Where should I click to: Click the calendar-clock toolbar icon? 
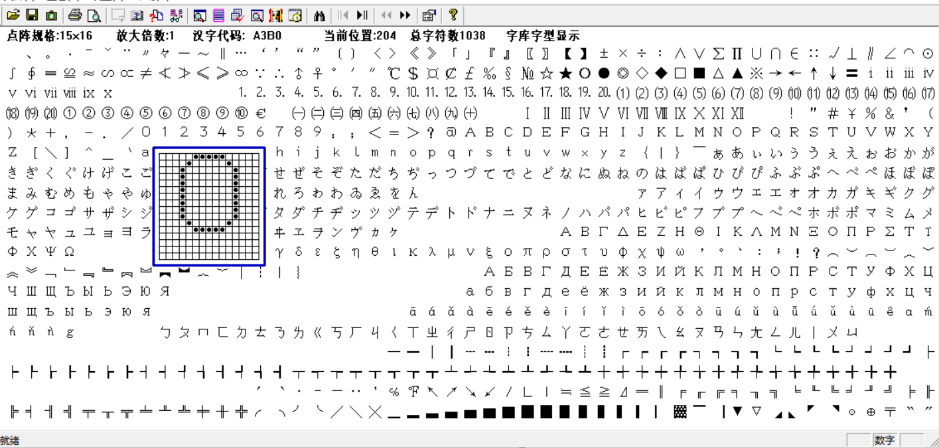coord(296,11)
